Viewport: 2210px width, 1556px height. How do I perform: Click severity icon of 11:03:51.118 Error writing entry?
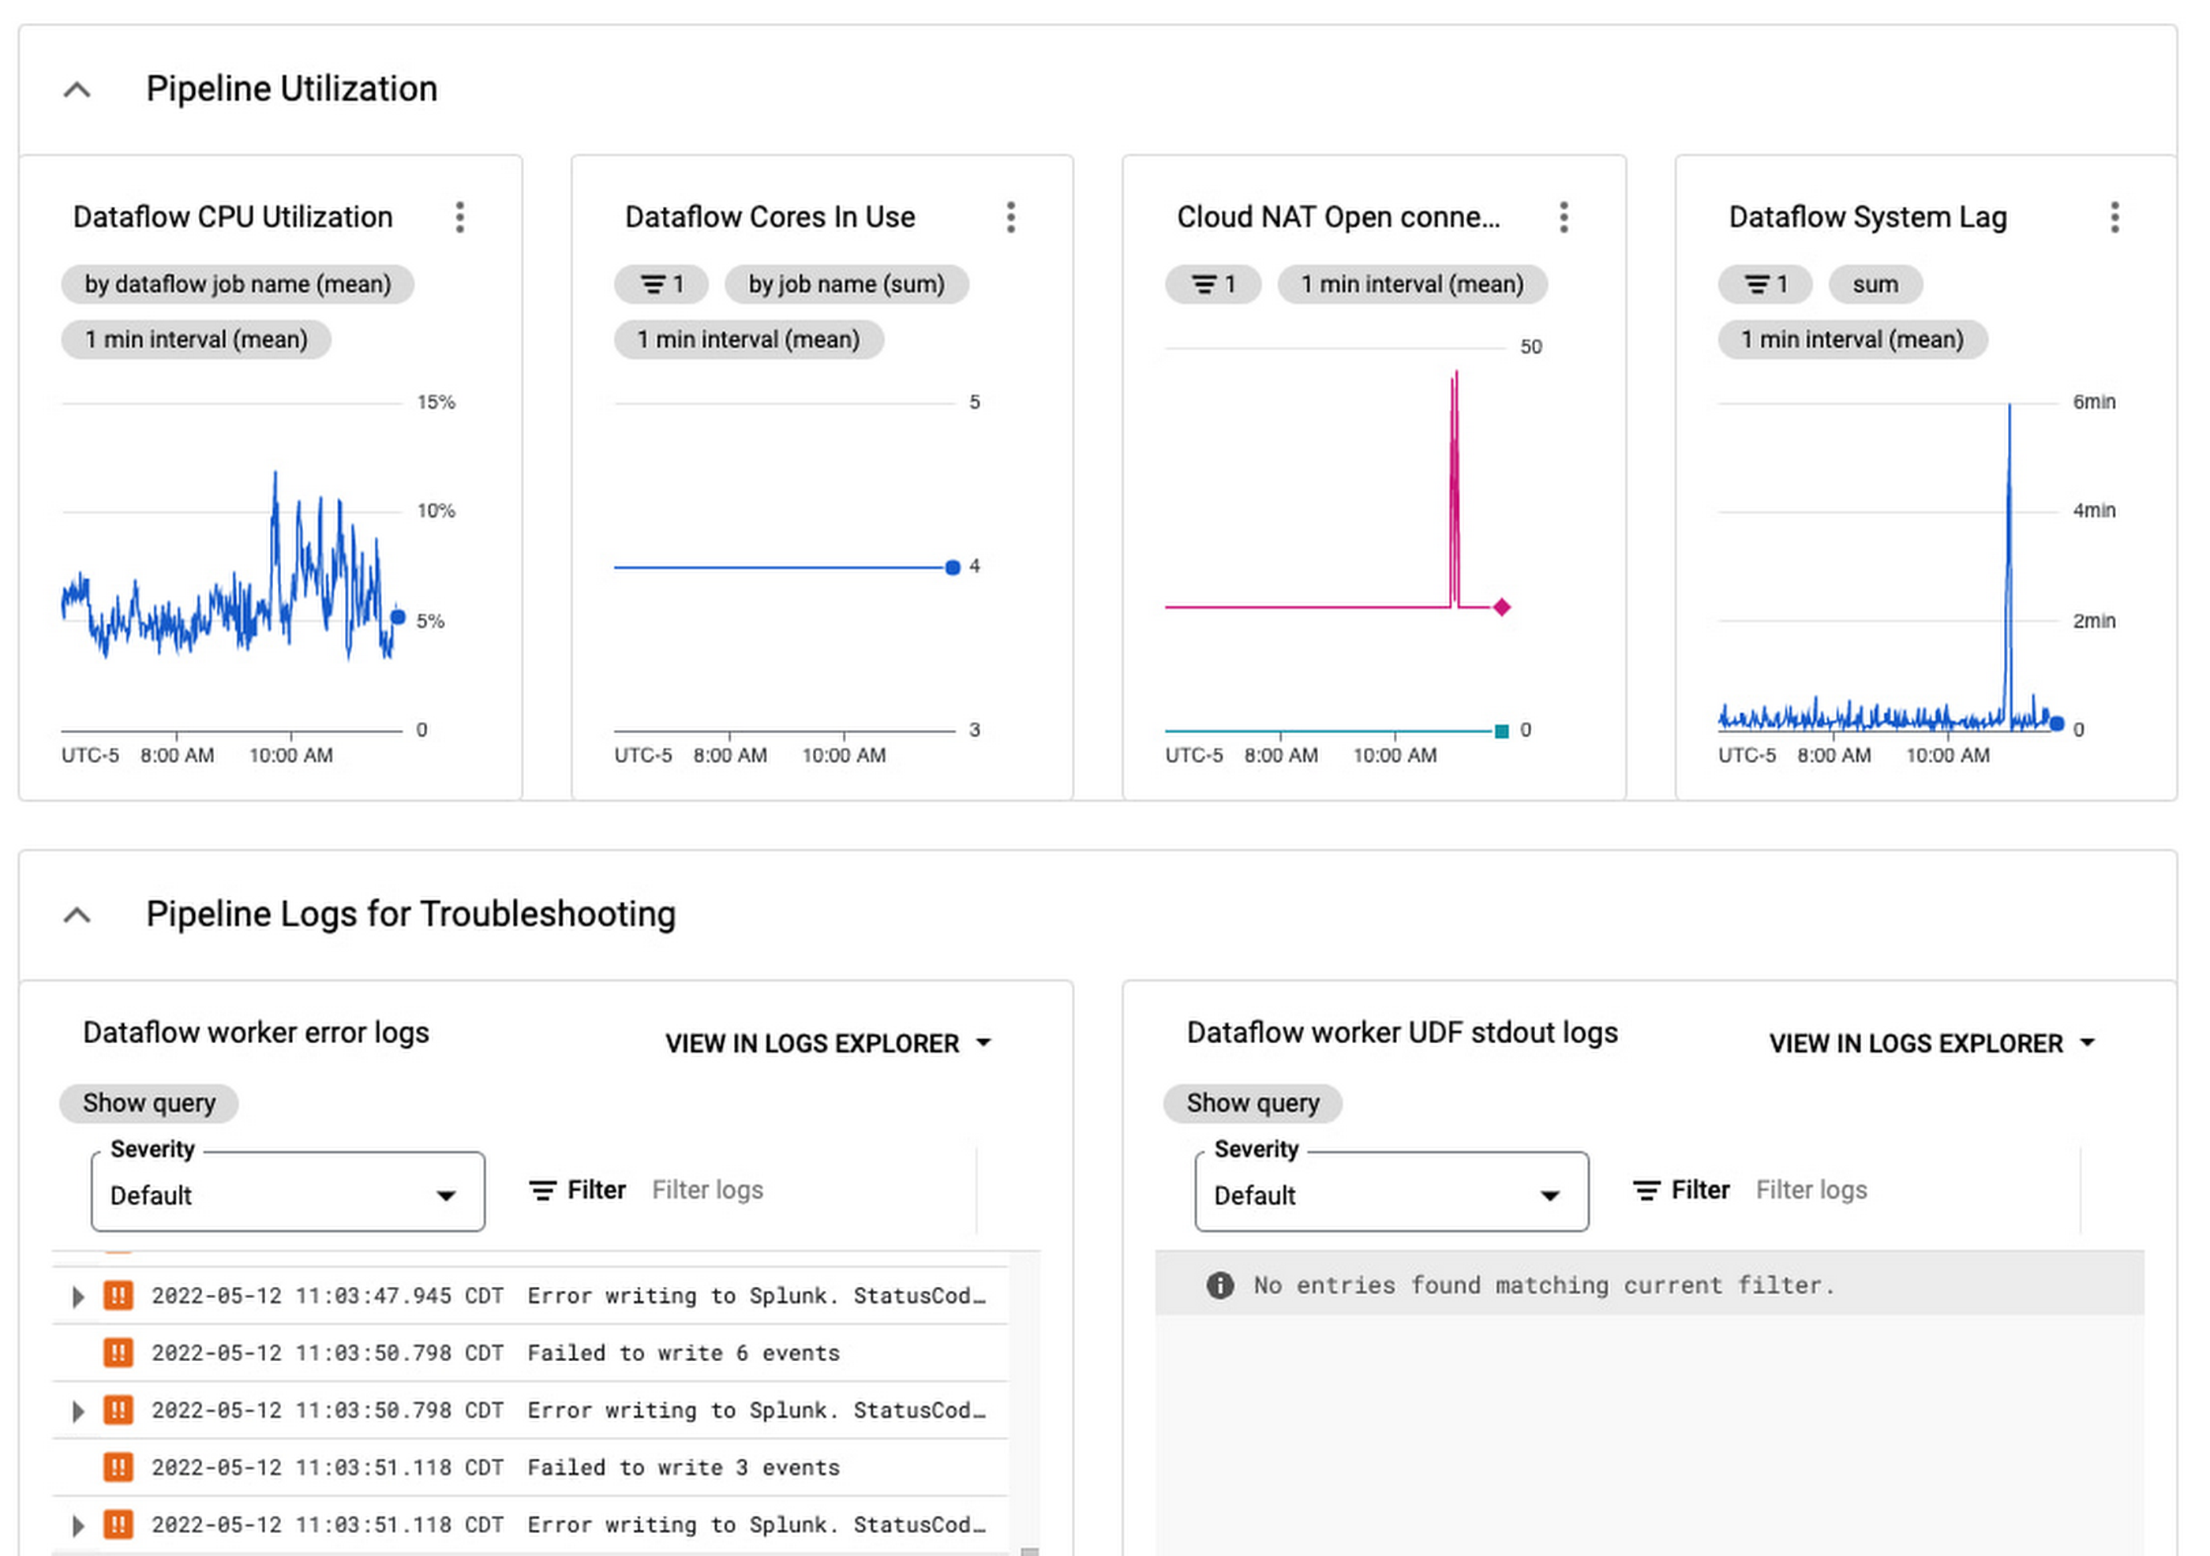[x=118, y=1525]
